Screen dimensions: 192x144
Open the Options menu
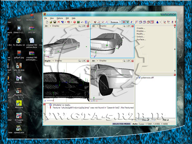pos(60,18)
